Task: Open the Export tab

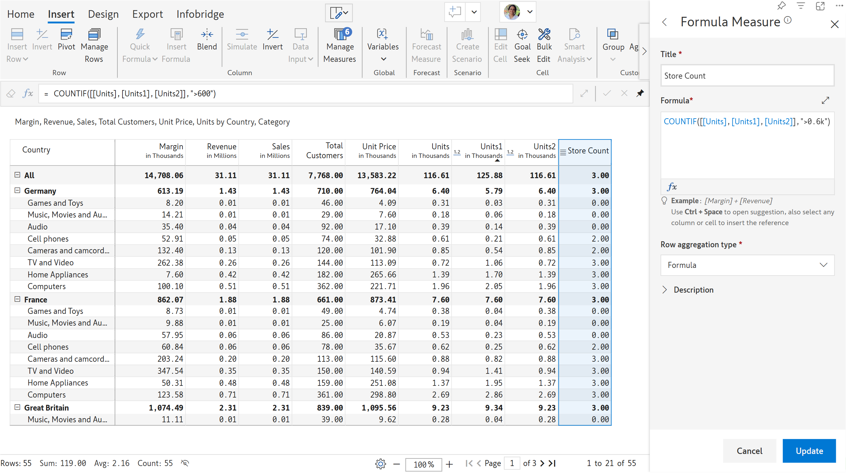Action: click(148, 14)
